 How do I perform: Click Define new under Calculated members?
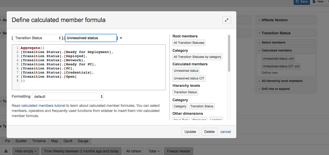pos(269,73)
